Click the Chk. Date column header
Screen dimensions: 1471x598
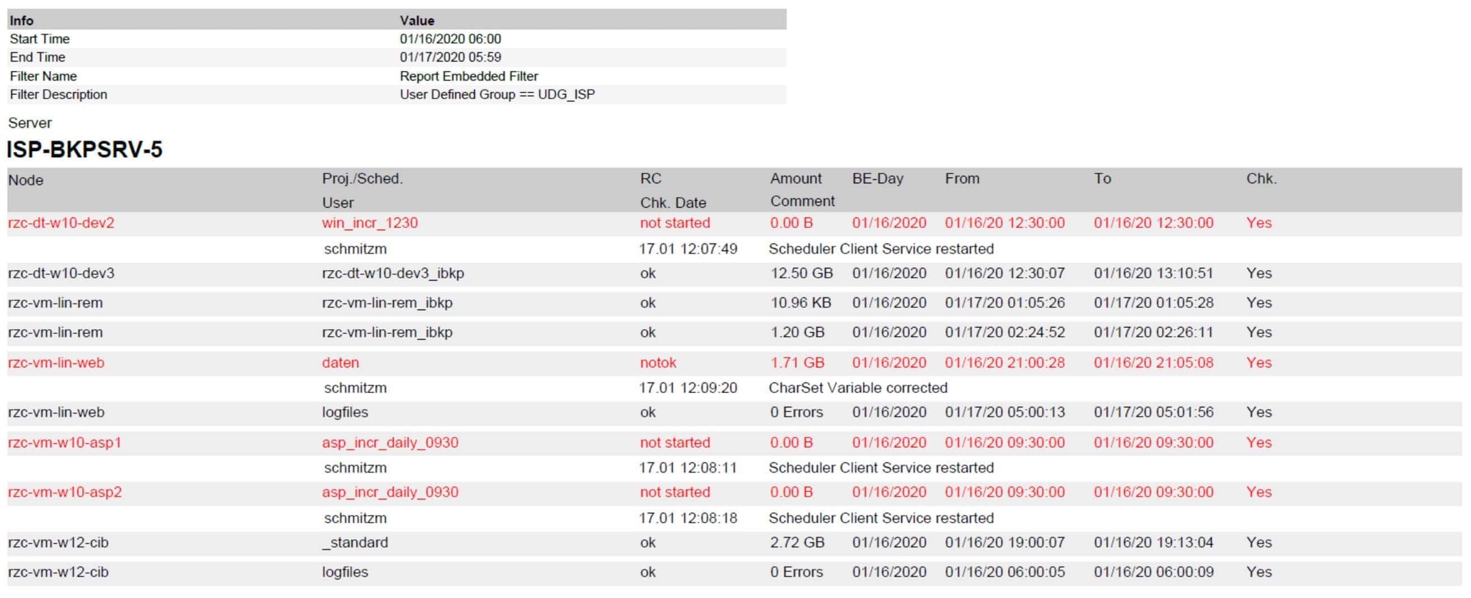(x=673, y=202)
